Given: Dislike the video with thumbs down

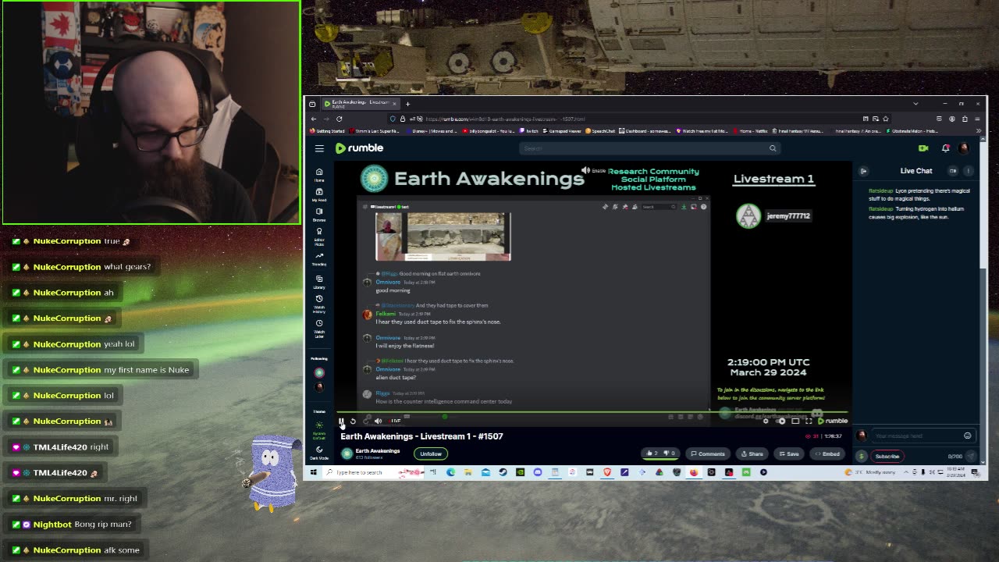Looking at the screenshot, I should [668, 454].
